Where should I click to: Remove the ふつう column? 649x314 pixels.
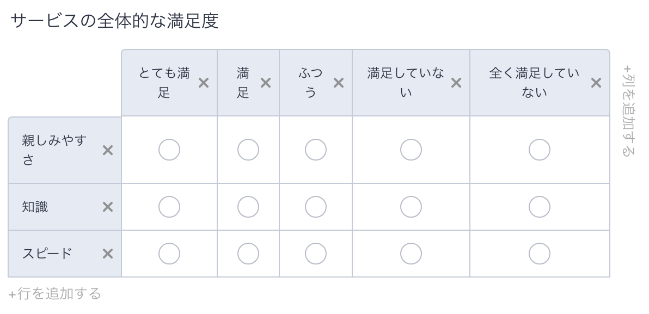[x=339, y=83]
